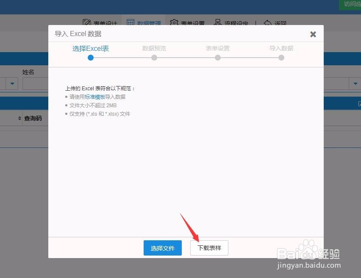This screenshot has height=278, width=361.
Task: Open the 数据管理 data management icon
Action: click(x=131, y=22)
